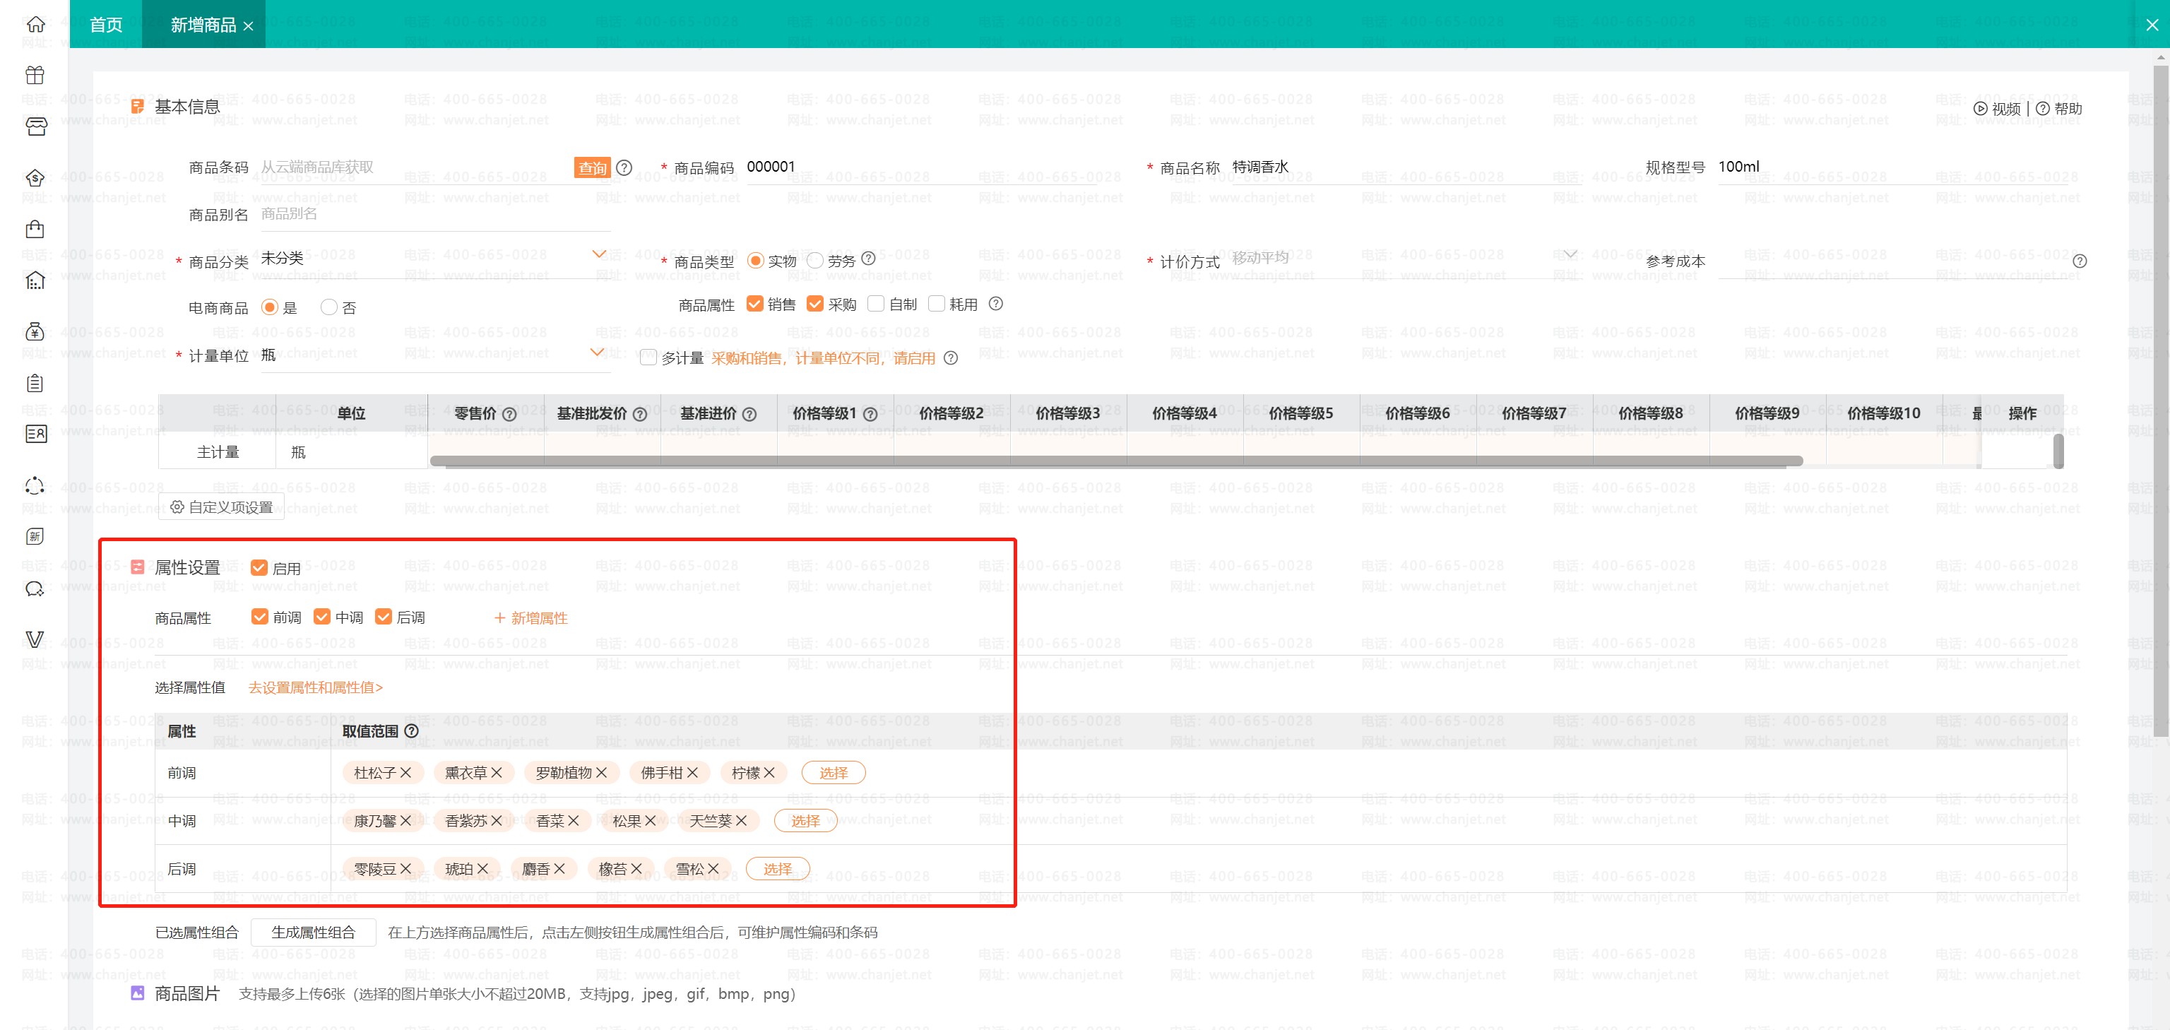Screen dimensions: 2170x1030
Task: Enable 耗用 product attribute checkbox
Action: (937, 303)
